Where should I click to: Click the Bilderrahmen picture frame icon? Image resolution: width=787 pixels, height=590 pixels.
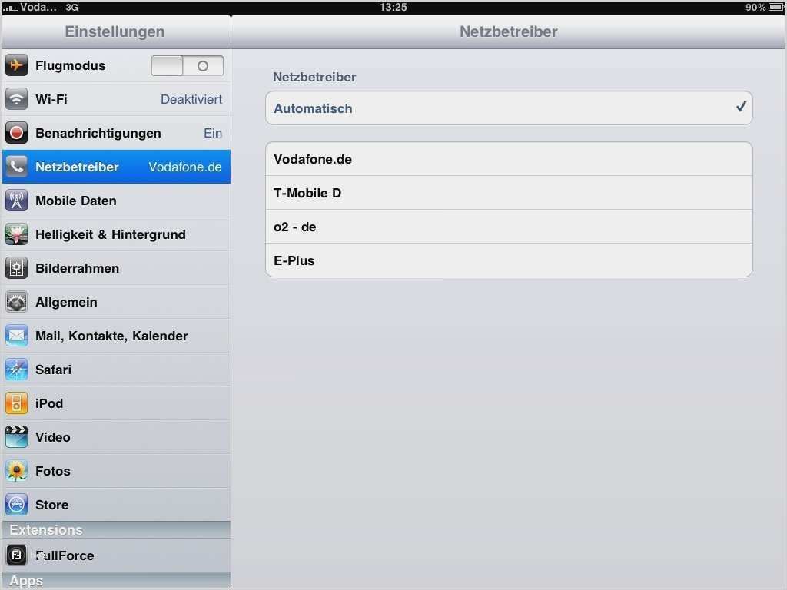17,268
